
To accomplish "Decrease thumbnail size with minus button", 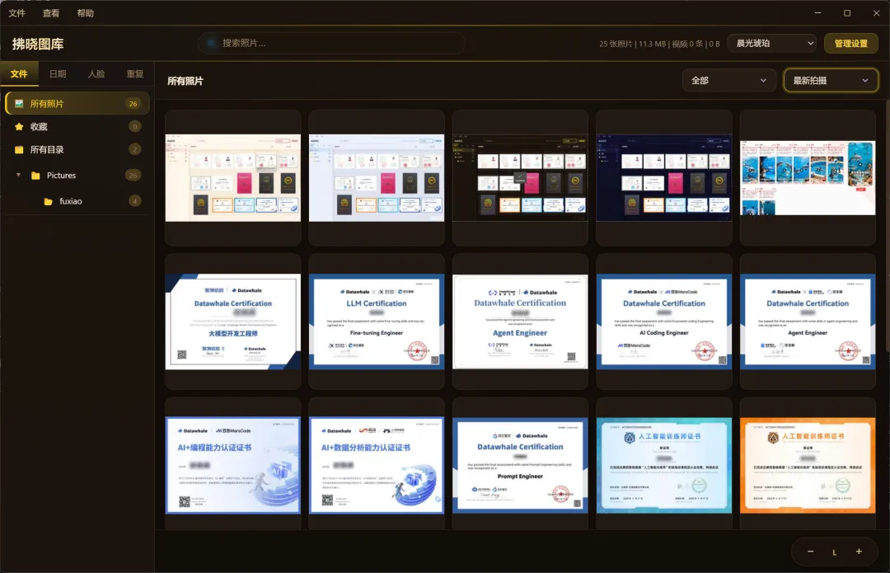I will pos(810,552).
